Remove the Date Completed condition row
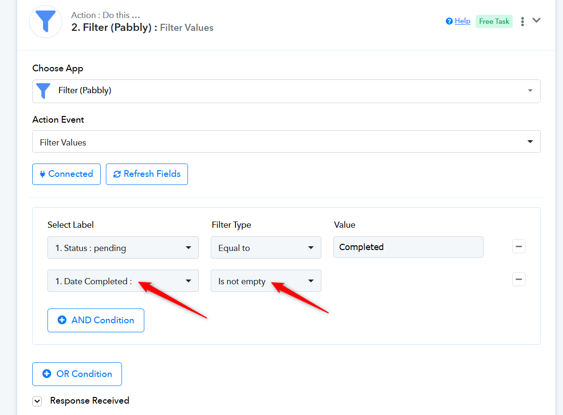Viewport: 563px width, 415px height. click(x=518, y=280)
